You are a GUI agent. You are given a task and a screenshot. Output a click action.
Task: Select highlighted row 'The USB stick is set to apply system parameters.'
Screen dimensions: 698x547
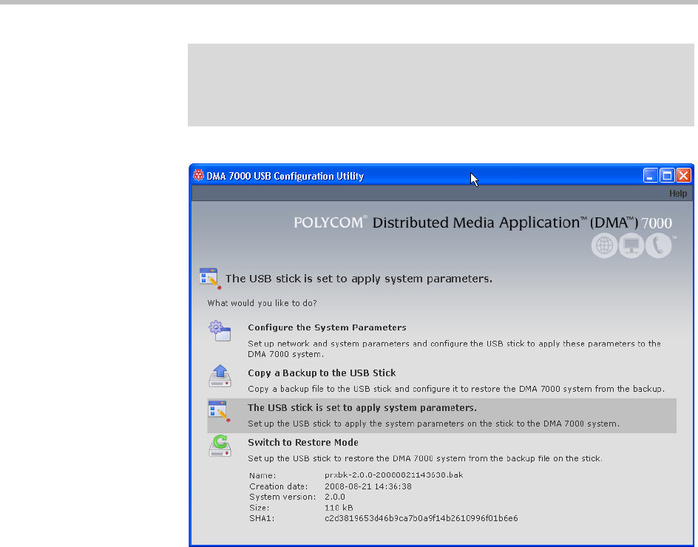point(441,415)
